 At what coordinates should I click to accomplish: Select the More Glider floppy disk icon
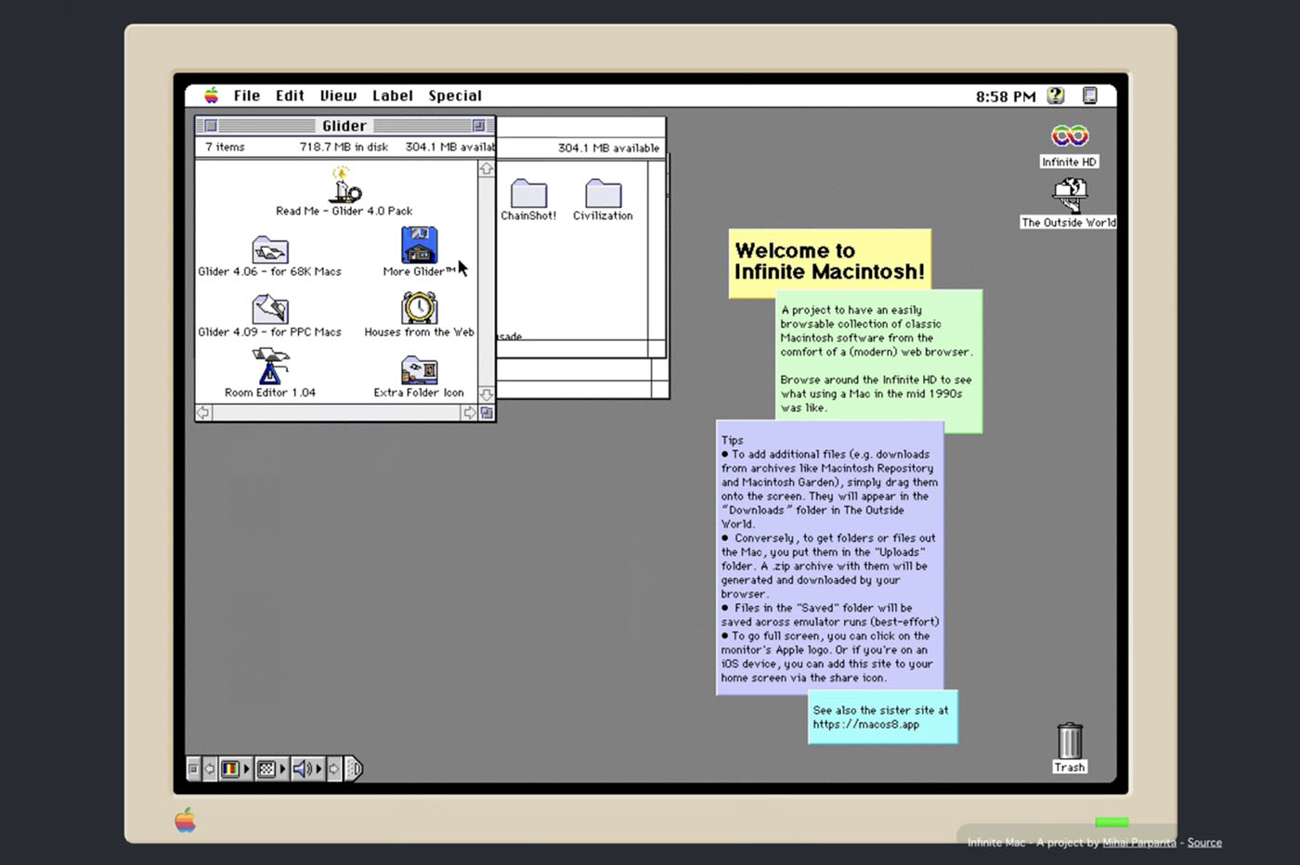point(419,245)
